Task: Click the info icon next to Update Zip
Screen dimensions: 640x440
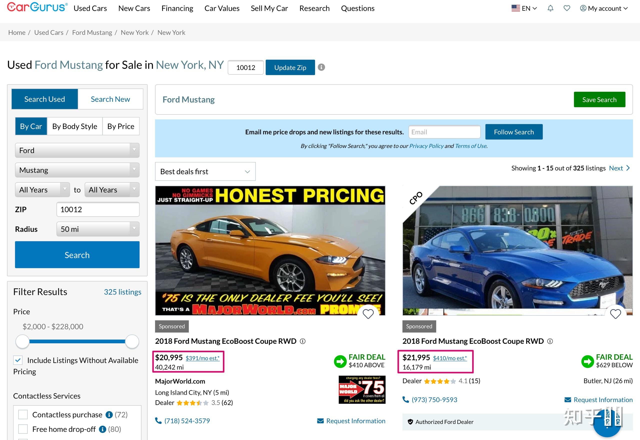Action: (321, 67)
